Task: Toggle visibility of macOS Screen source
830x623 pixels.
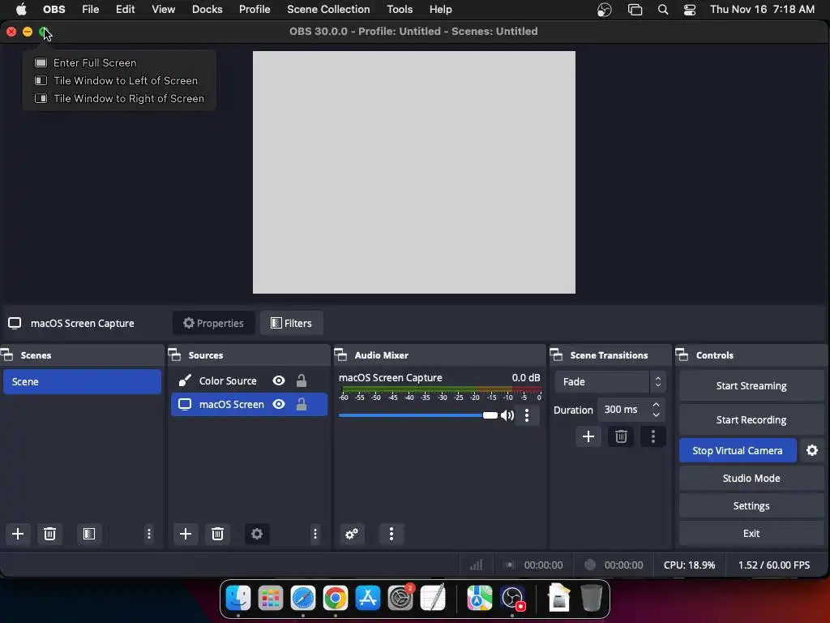Action: click(279, 404)
